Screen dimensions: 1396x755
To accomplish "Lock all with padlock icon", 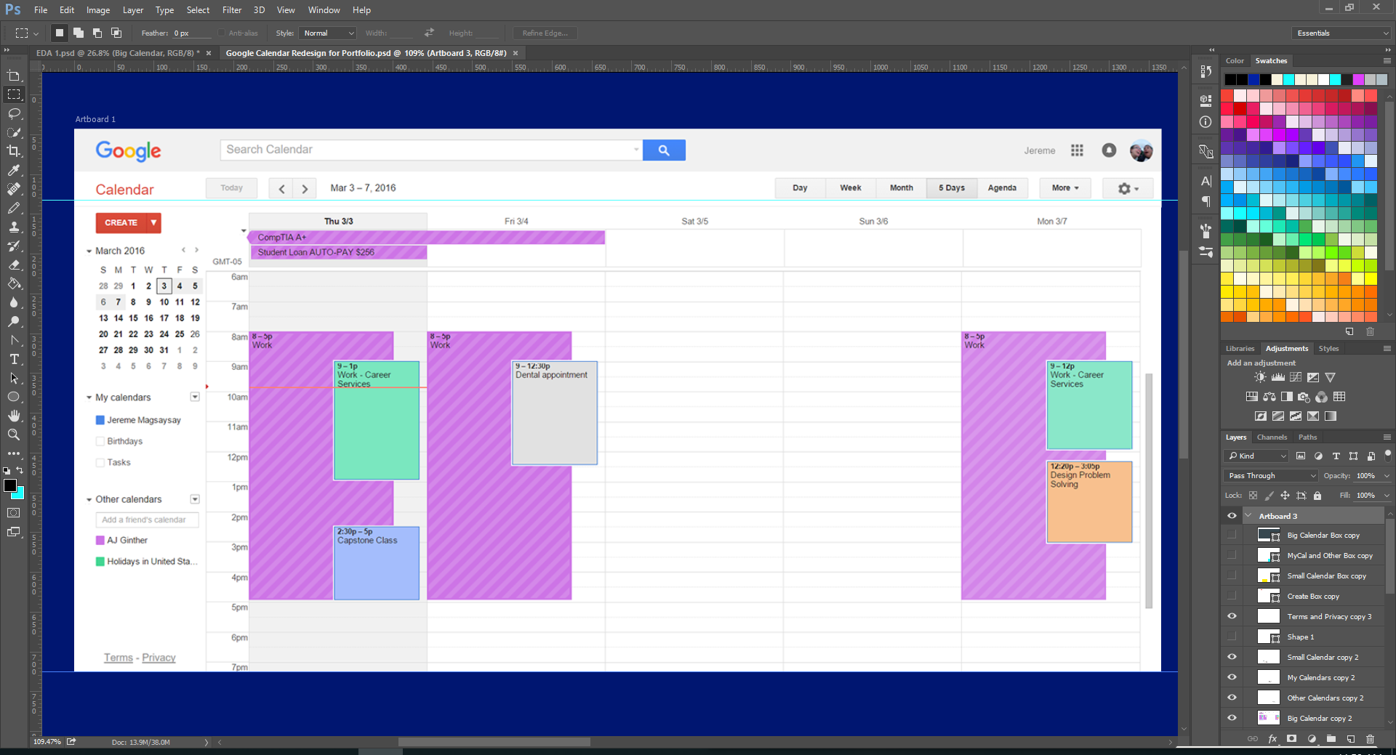I will tap(1317, 496).
